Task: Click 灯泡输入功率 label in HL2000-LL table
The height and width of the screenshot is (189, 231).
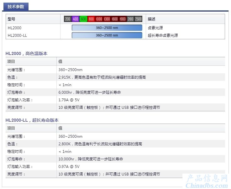Action: (20, 167)
